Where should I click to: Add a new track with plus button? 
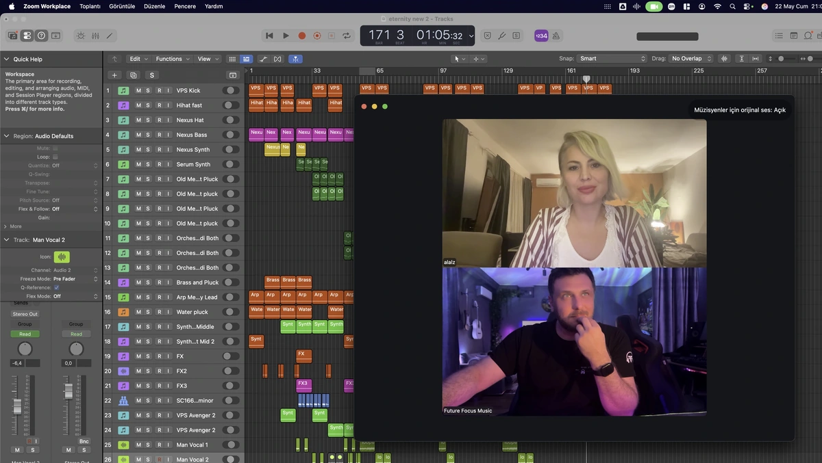(x=114, y=75)
